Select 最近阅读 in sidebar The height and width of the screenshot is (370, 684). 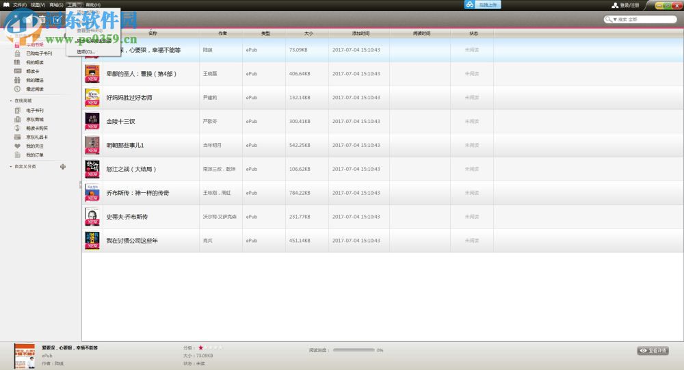34,89
